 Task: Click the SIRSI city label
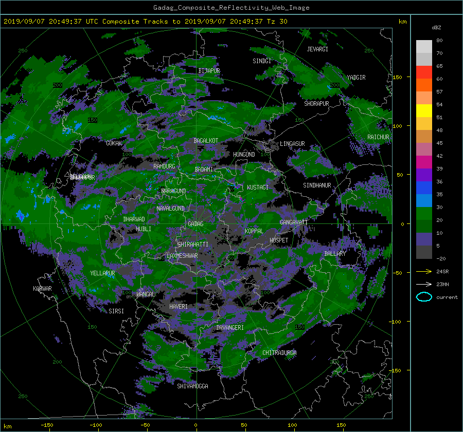[x=116, y=311]
